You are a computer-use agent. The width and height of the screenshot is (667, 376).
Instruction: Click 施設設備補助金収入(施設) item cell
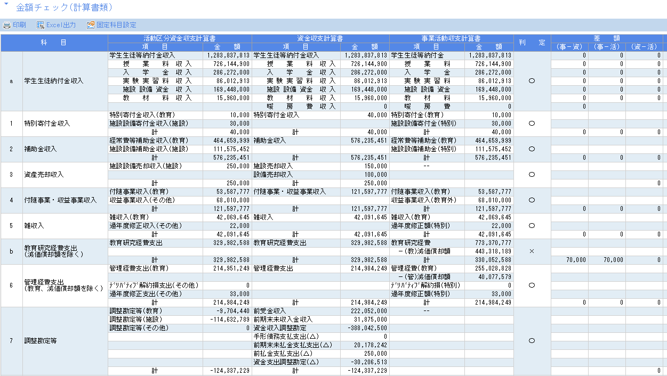[155, 149]
